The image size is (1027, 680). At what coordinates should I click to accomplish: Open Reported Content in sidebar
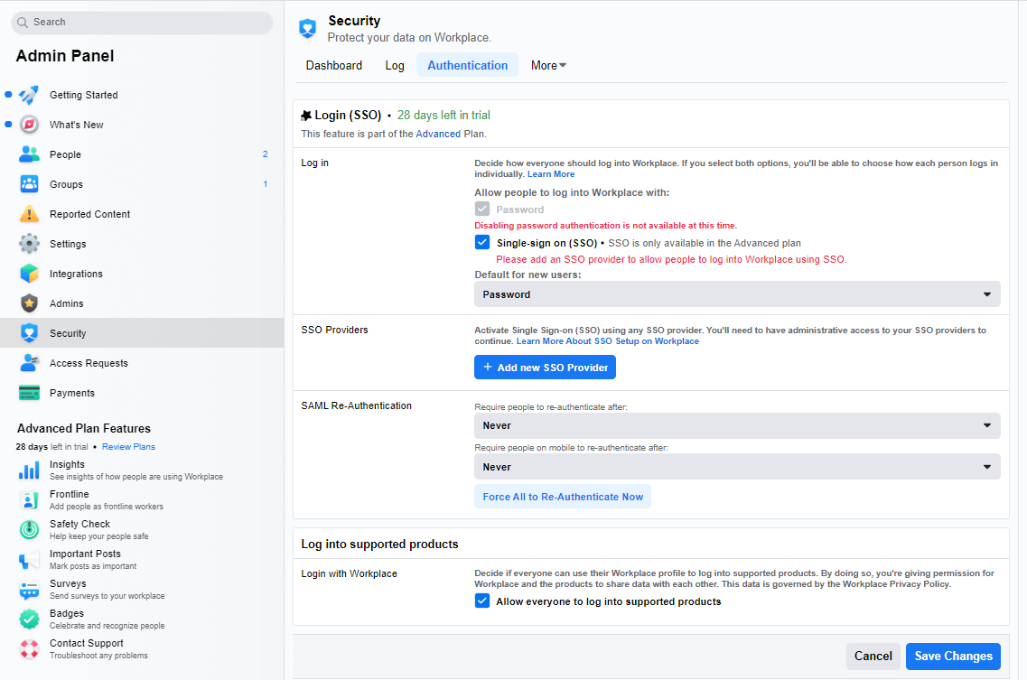[142, 214]
